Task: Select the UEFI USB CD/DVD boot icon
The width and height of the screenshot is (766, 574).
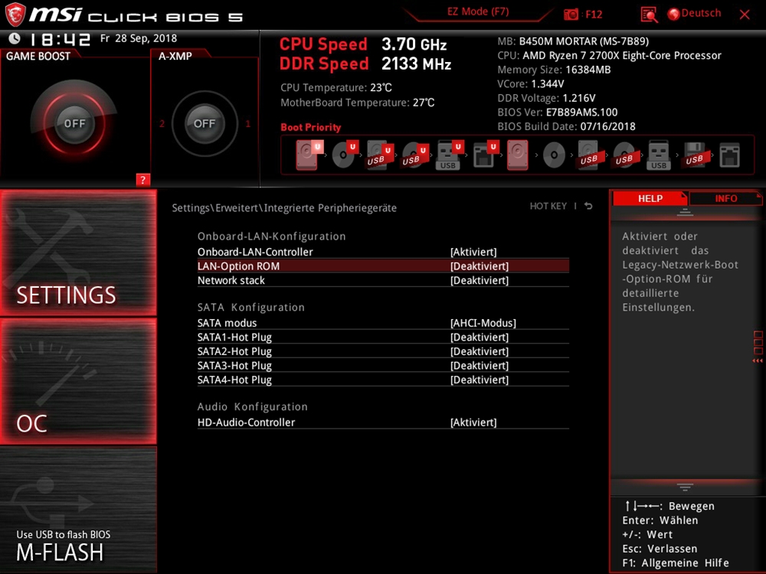Action: tap(414, 155)
